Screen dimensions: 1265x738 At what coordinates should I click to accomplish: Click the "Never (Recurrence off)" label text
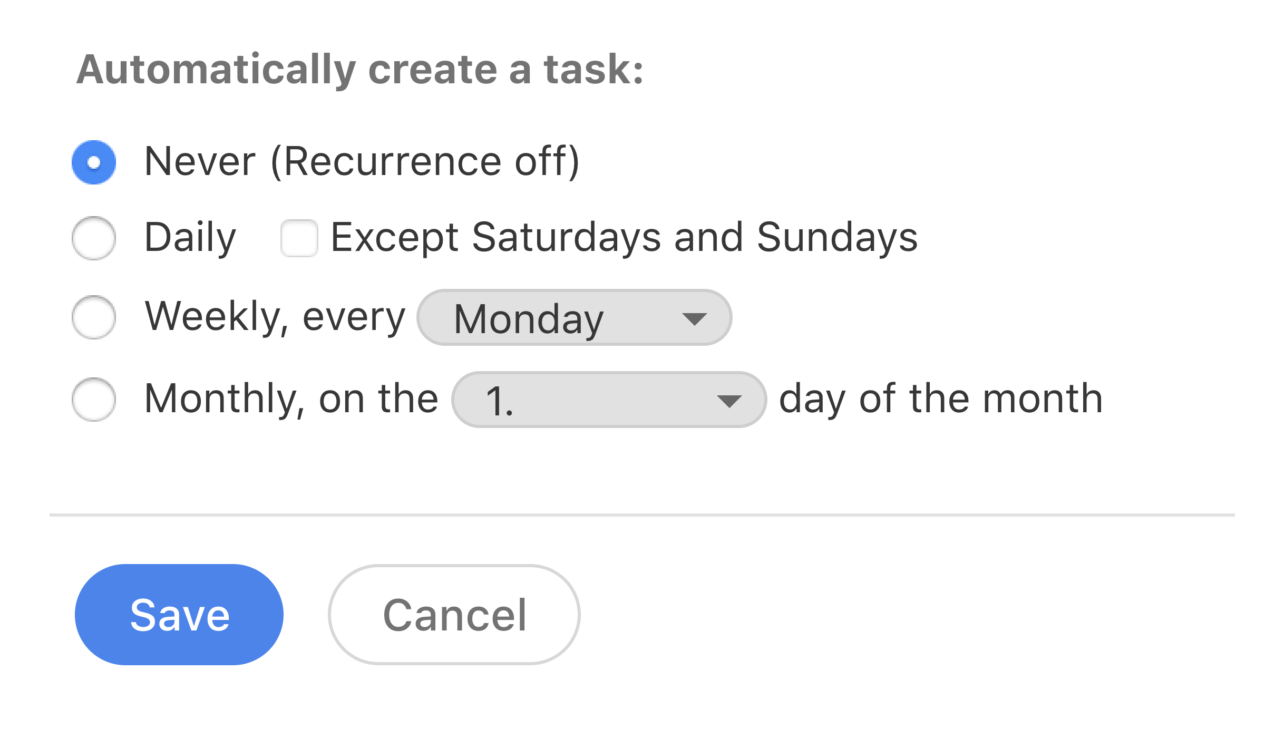(362, 161)
